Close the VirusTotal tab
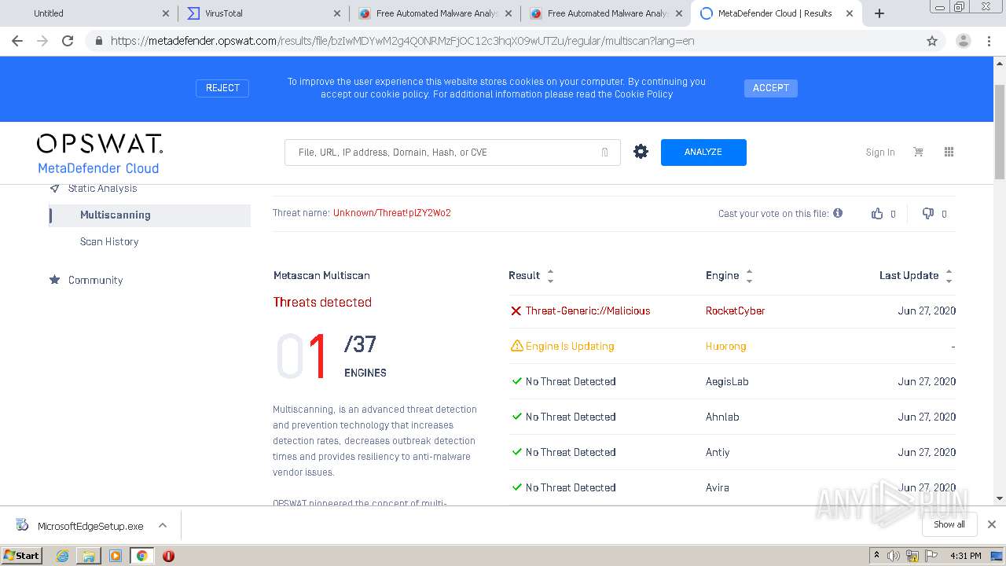Viewport: 1006px width, 566px height. [336, 13]
